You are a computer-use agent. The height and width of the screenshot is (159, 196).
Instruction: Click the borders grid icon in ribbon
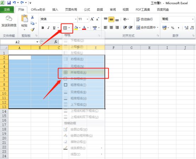[65, 28]
